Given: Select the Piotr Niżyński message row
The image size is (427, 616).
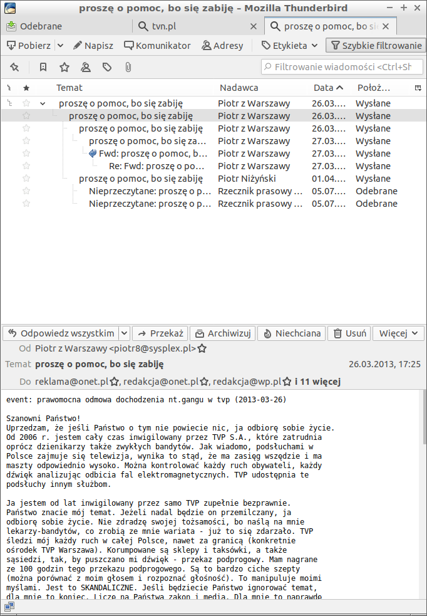Looking at the screenshot, I should [x=213, y=179].
